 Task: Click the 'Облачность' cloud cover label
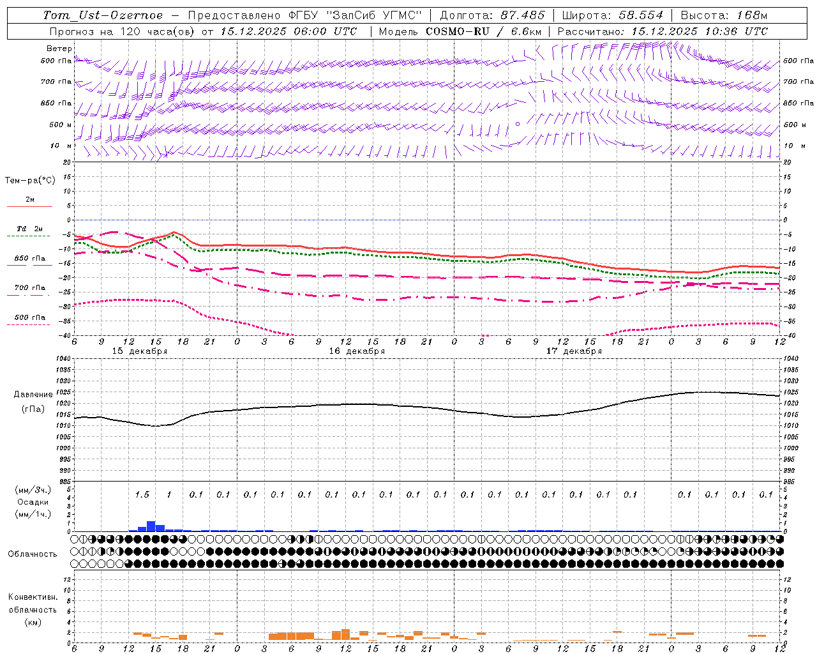33,554
